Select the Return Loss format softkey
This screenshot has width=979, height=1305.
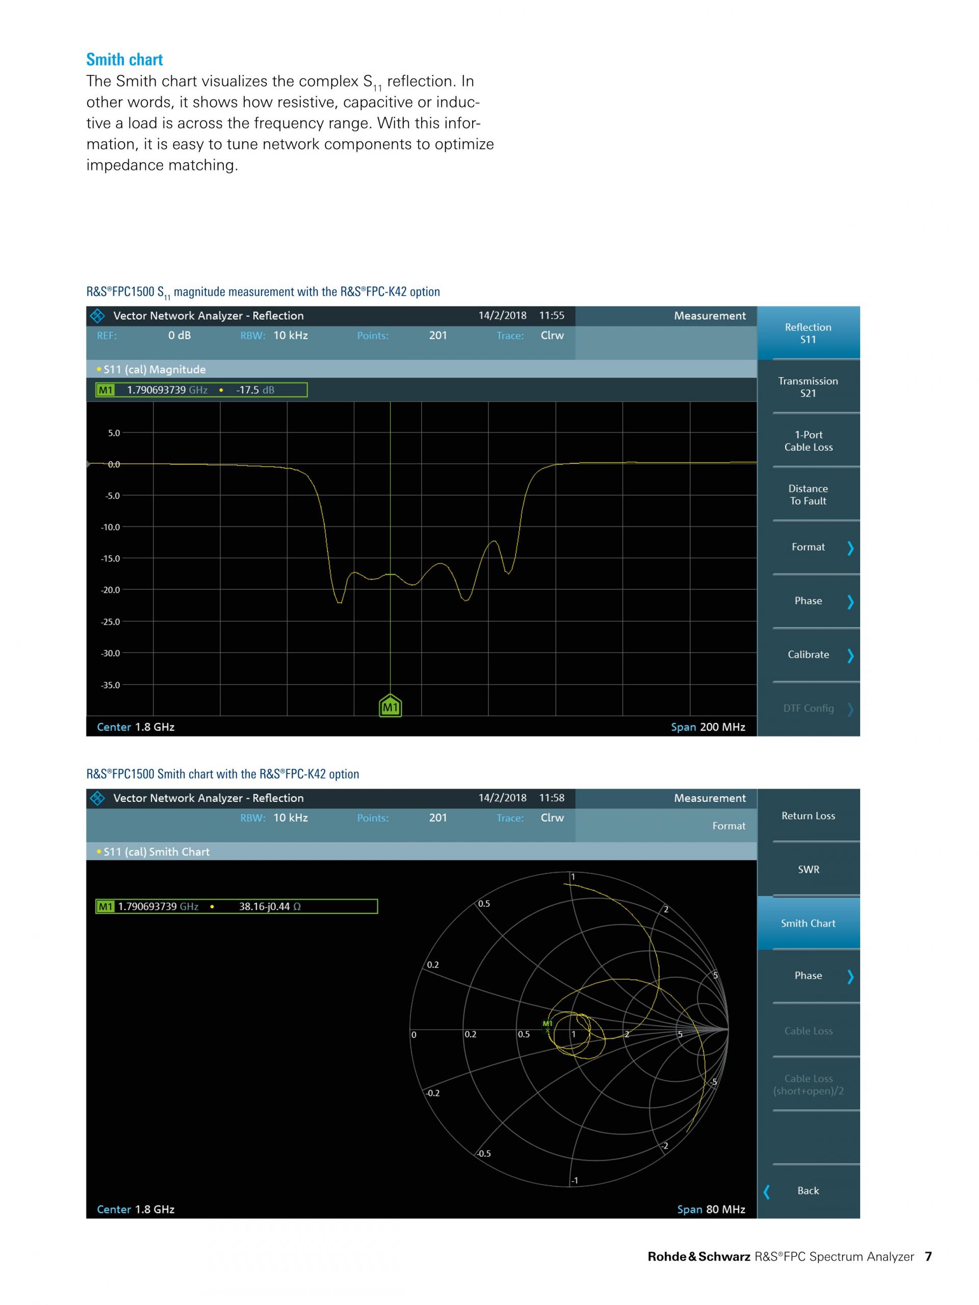(x=808, y=815)
